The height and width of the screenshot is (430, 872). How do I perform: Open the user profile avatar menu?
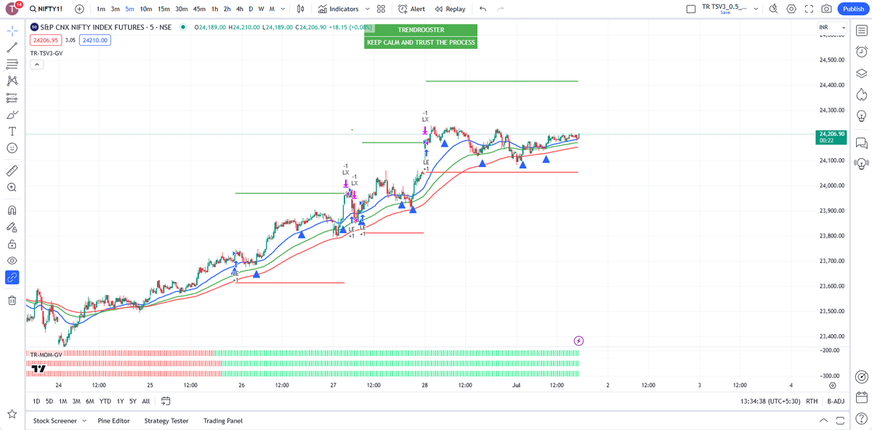click(x=12, y=9)
